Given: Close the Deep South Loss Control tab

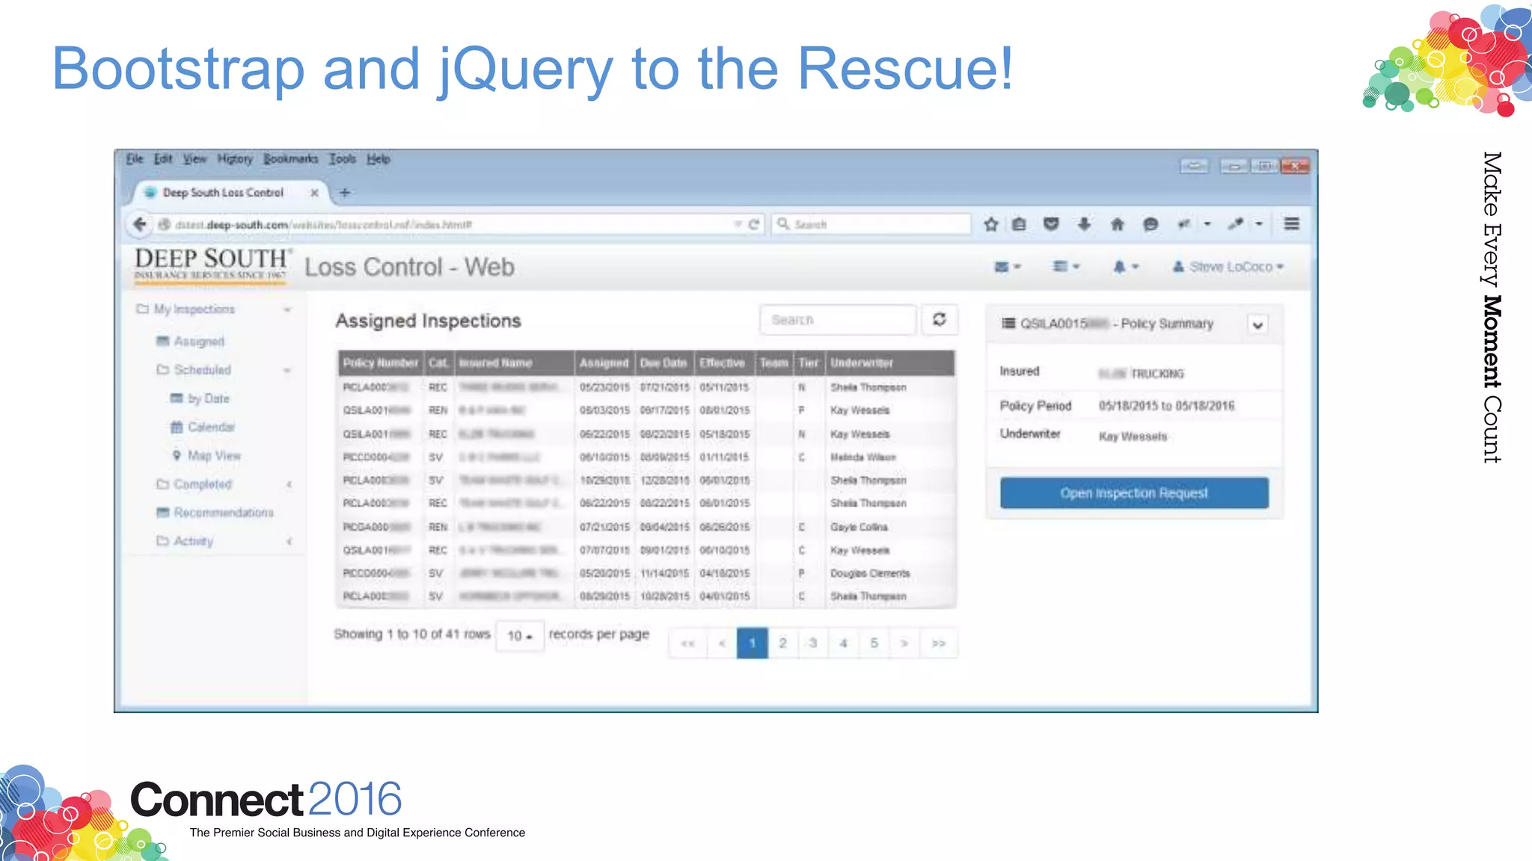Looking at the screenshot, I should [314, 193].
